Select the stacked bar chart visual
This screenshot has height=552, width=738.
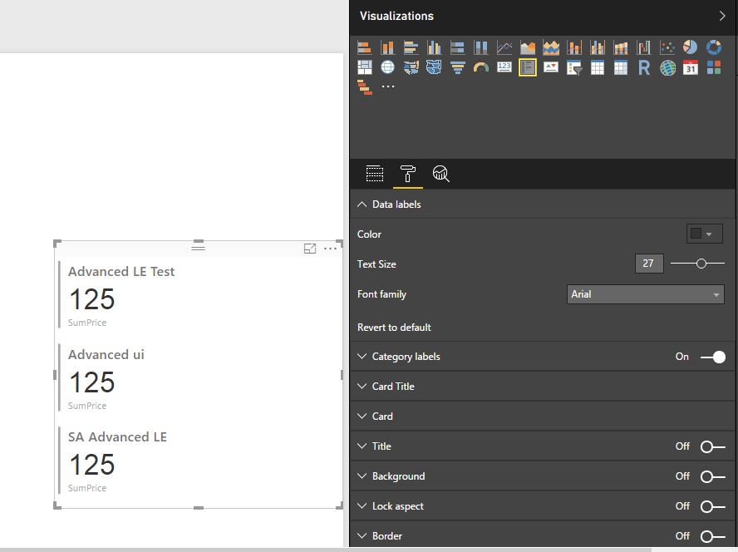tap(364, 47)
